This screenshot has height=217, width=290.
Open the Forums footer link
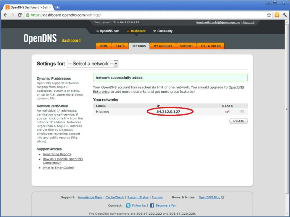click(157, 197)
